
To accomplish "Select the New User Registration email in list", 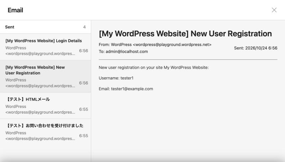I will click(x=46, y=76).
